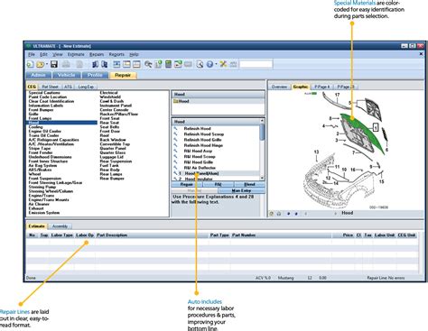Select Rear Bumper category
This screenshot has width=428, height=331.
112,179
